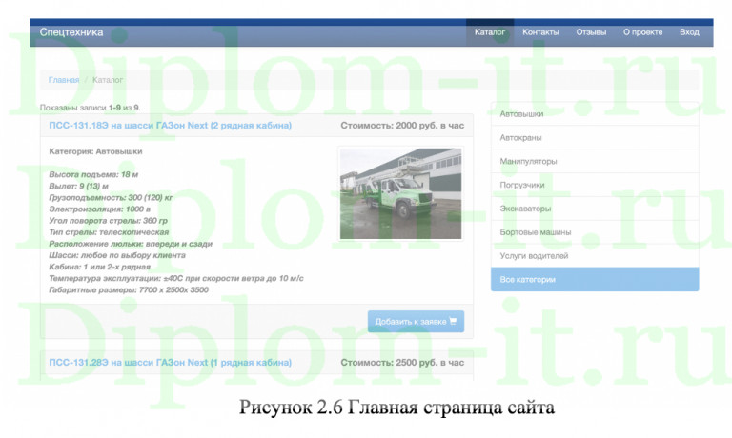Open the ПСС-131.28Э product title link
732x438 pixels.
[x=171, y=363]
